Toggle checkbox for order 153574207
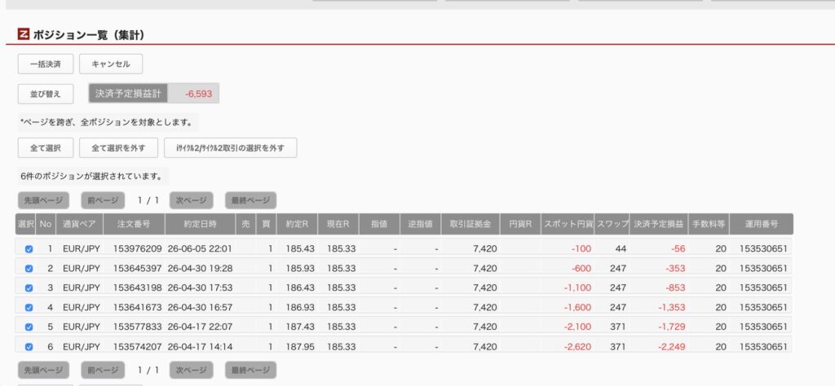The width and height of the screenshot is (835, 386). (x=29, y=347)
